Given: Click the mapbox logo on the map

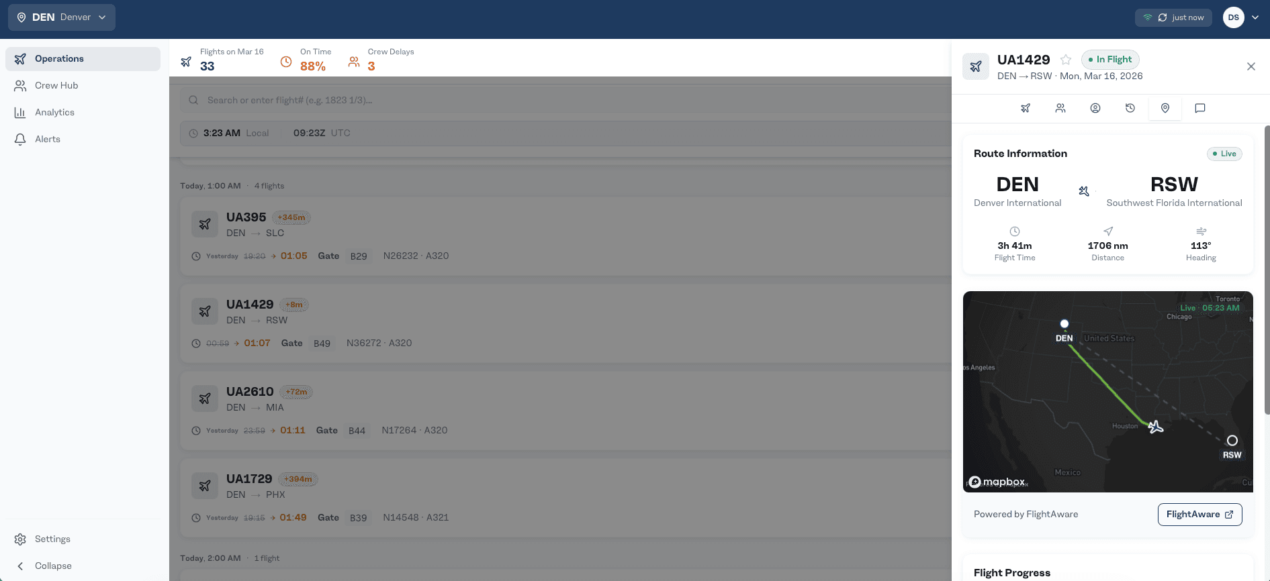Looking at the screenshot, I should [997, 482].
